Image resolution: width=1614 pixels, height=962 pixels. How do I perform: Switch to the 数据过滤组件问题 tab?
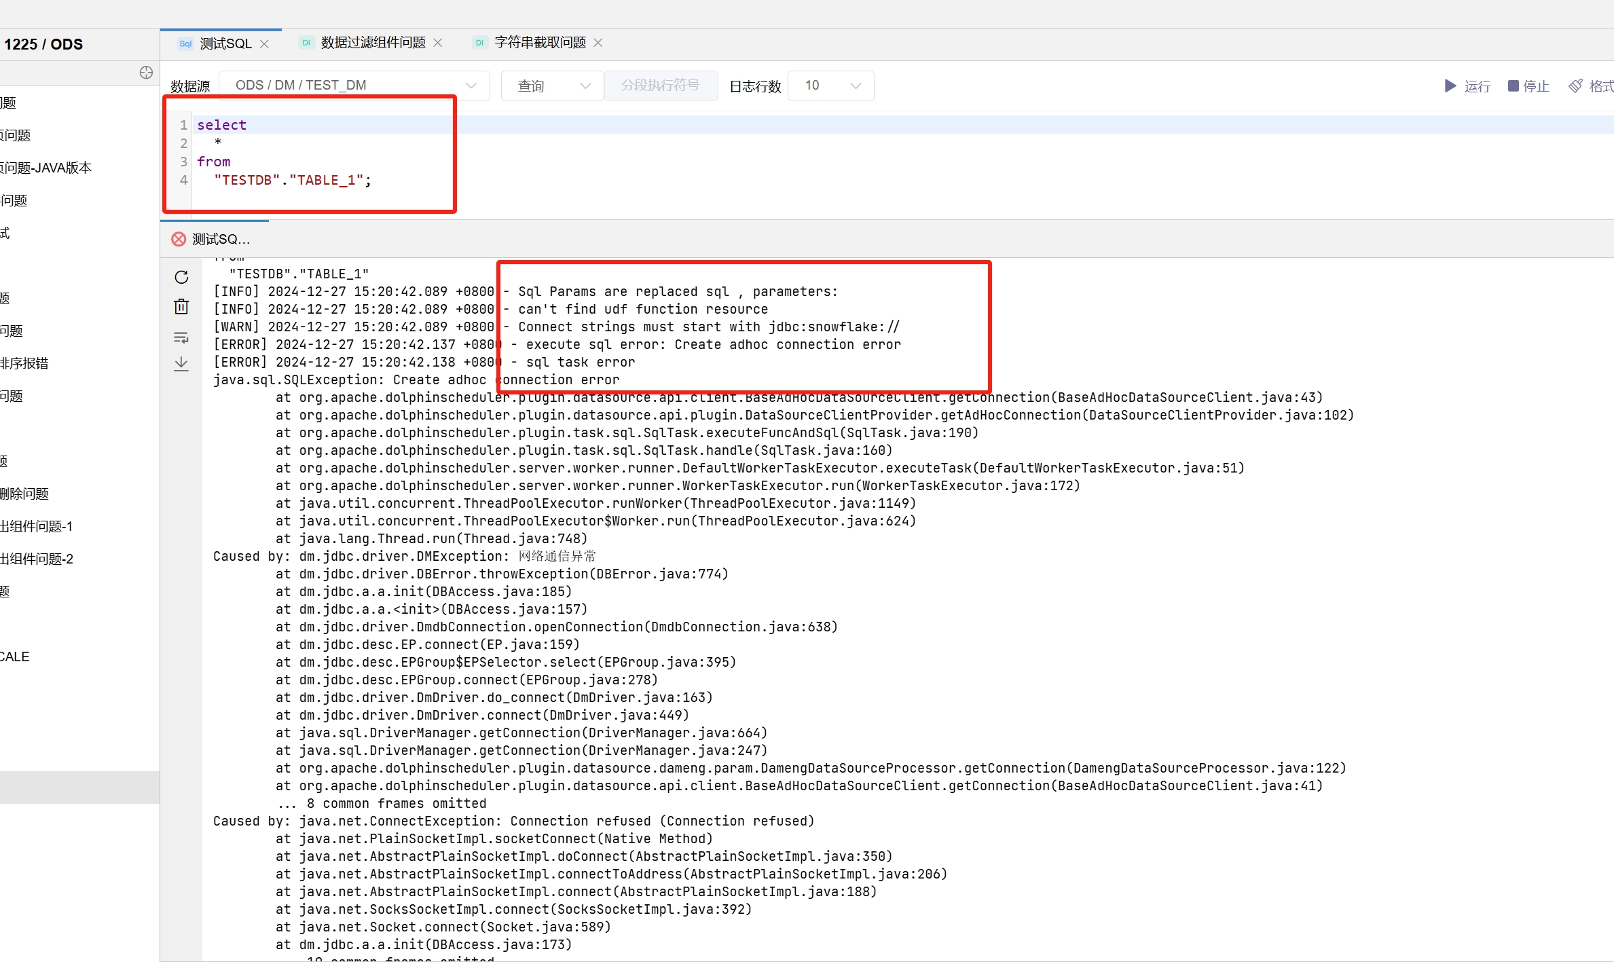(373, 43)
